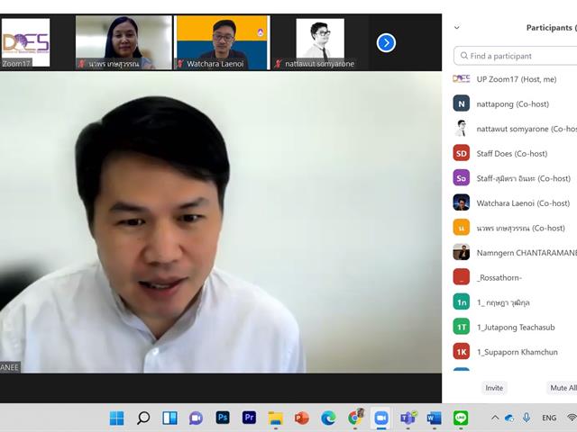Show hidden system tray icons
The height and width of the screenshot is (432, 577).
495,418
